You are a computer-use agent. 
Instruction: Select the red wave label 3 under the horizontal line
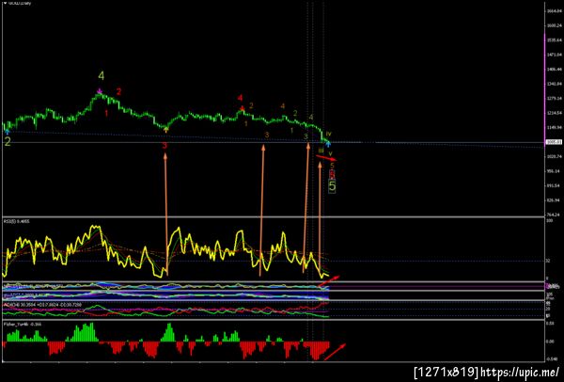pyautogui.click(x=164, y=146)
